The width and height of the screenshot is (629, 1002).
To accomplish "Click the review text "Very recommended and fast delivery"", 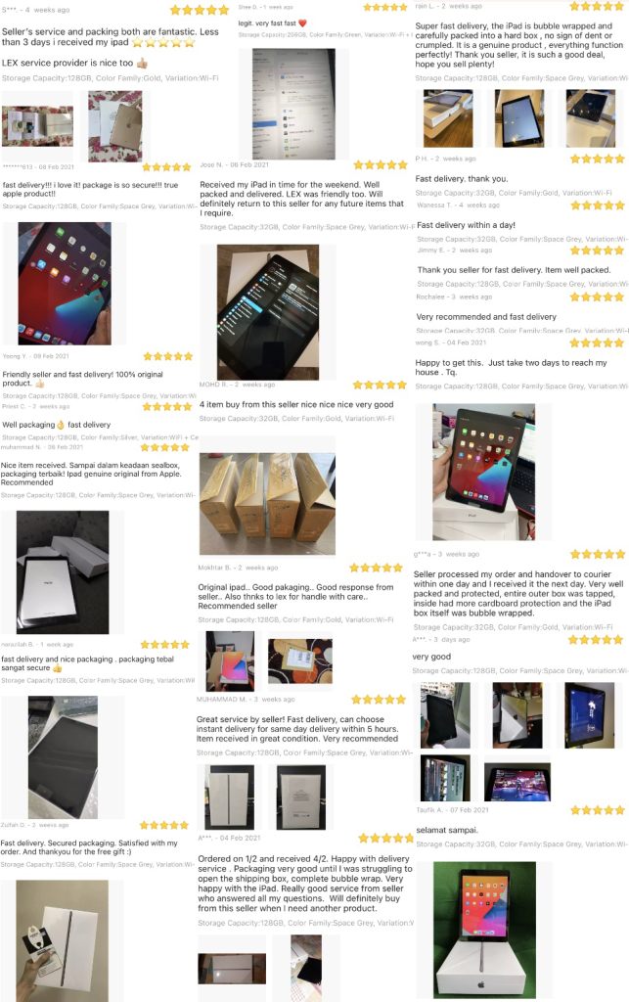I will pos(486,317).
